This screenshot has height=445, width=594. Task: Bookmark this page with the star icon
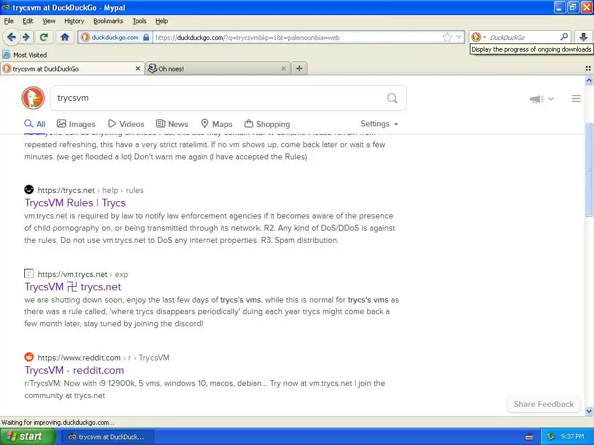(x=447, y=37)
